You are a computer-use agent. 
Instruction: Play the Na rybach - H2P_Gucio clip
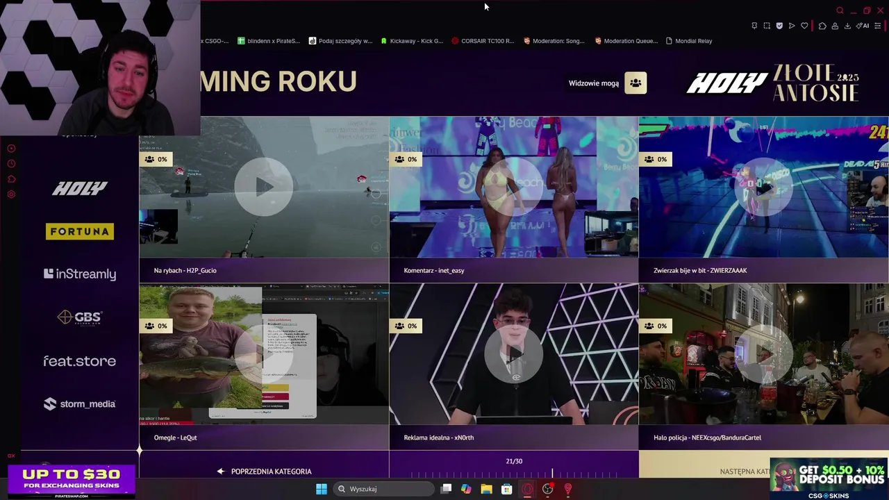pos(263,187)
